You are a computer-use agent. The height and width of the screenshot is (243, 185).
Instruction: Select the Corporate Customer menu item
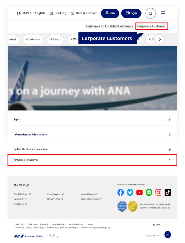click(151, 26)
